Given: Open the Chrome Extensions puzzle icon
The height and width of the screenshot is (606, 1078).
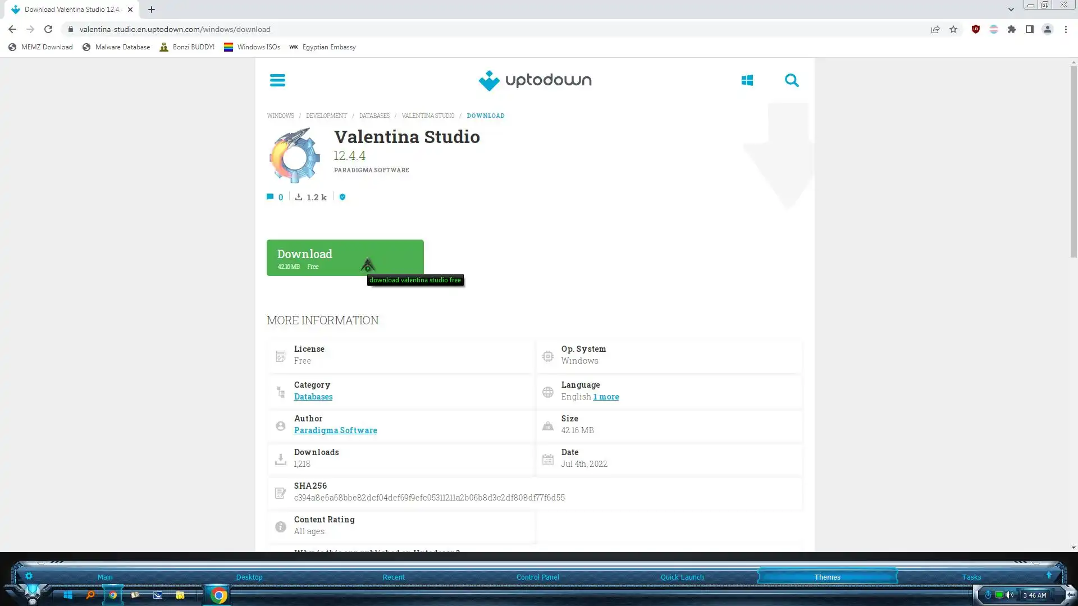Looking at the screenshot, I should tap(1012, 29).
